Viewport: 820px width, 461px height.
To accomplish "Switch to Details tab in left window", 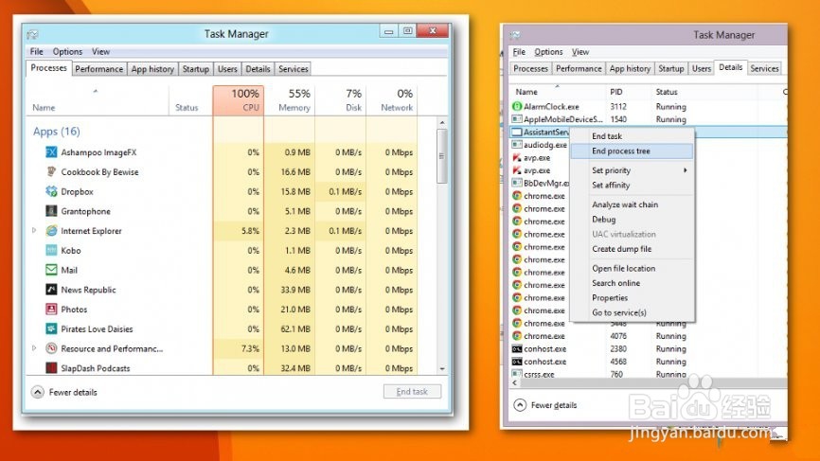I will pos(258,69).
